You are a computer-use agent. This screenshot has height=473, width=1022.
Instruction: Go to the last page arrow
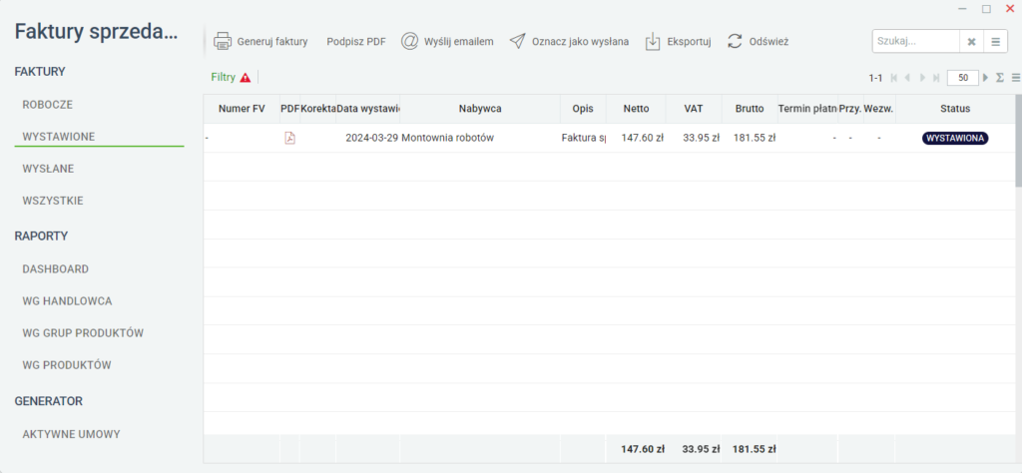(x=936, y=78)
